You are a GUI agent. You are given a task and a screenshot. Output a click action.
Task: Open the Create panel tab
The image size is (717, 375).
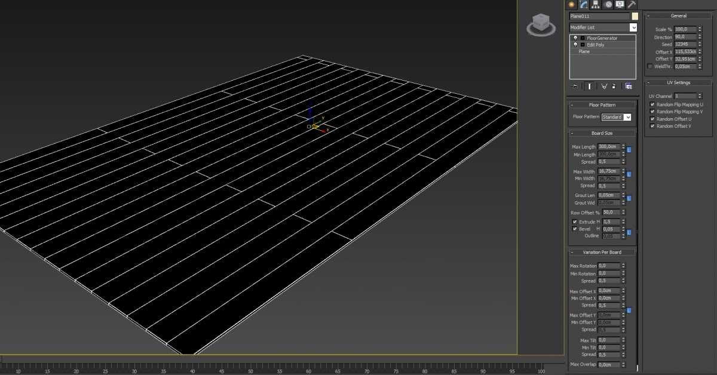point(572,5)
